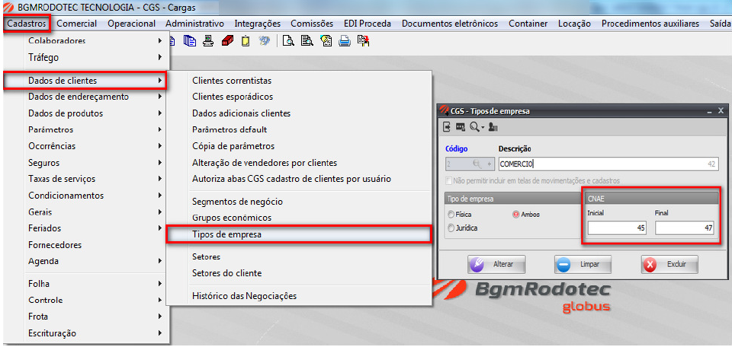Open the Comissões menu
Viewport: 732px width, 347px height.
tap(312, 24)
